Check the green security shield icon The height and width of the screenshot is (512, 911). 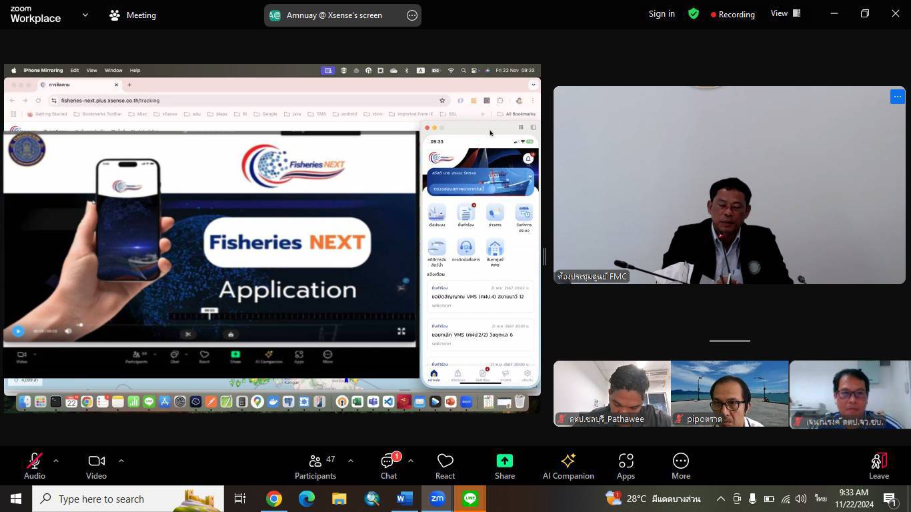694,13
